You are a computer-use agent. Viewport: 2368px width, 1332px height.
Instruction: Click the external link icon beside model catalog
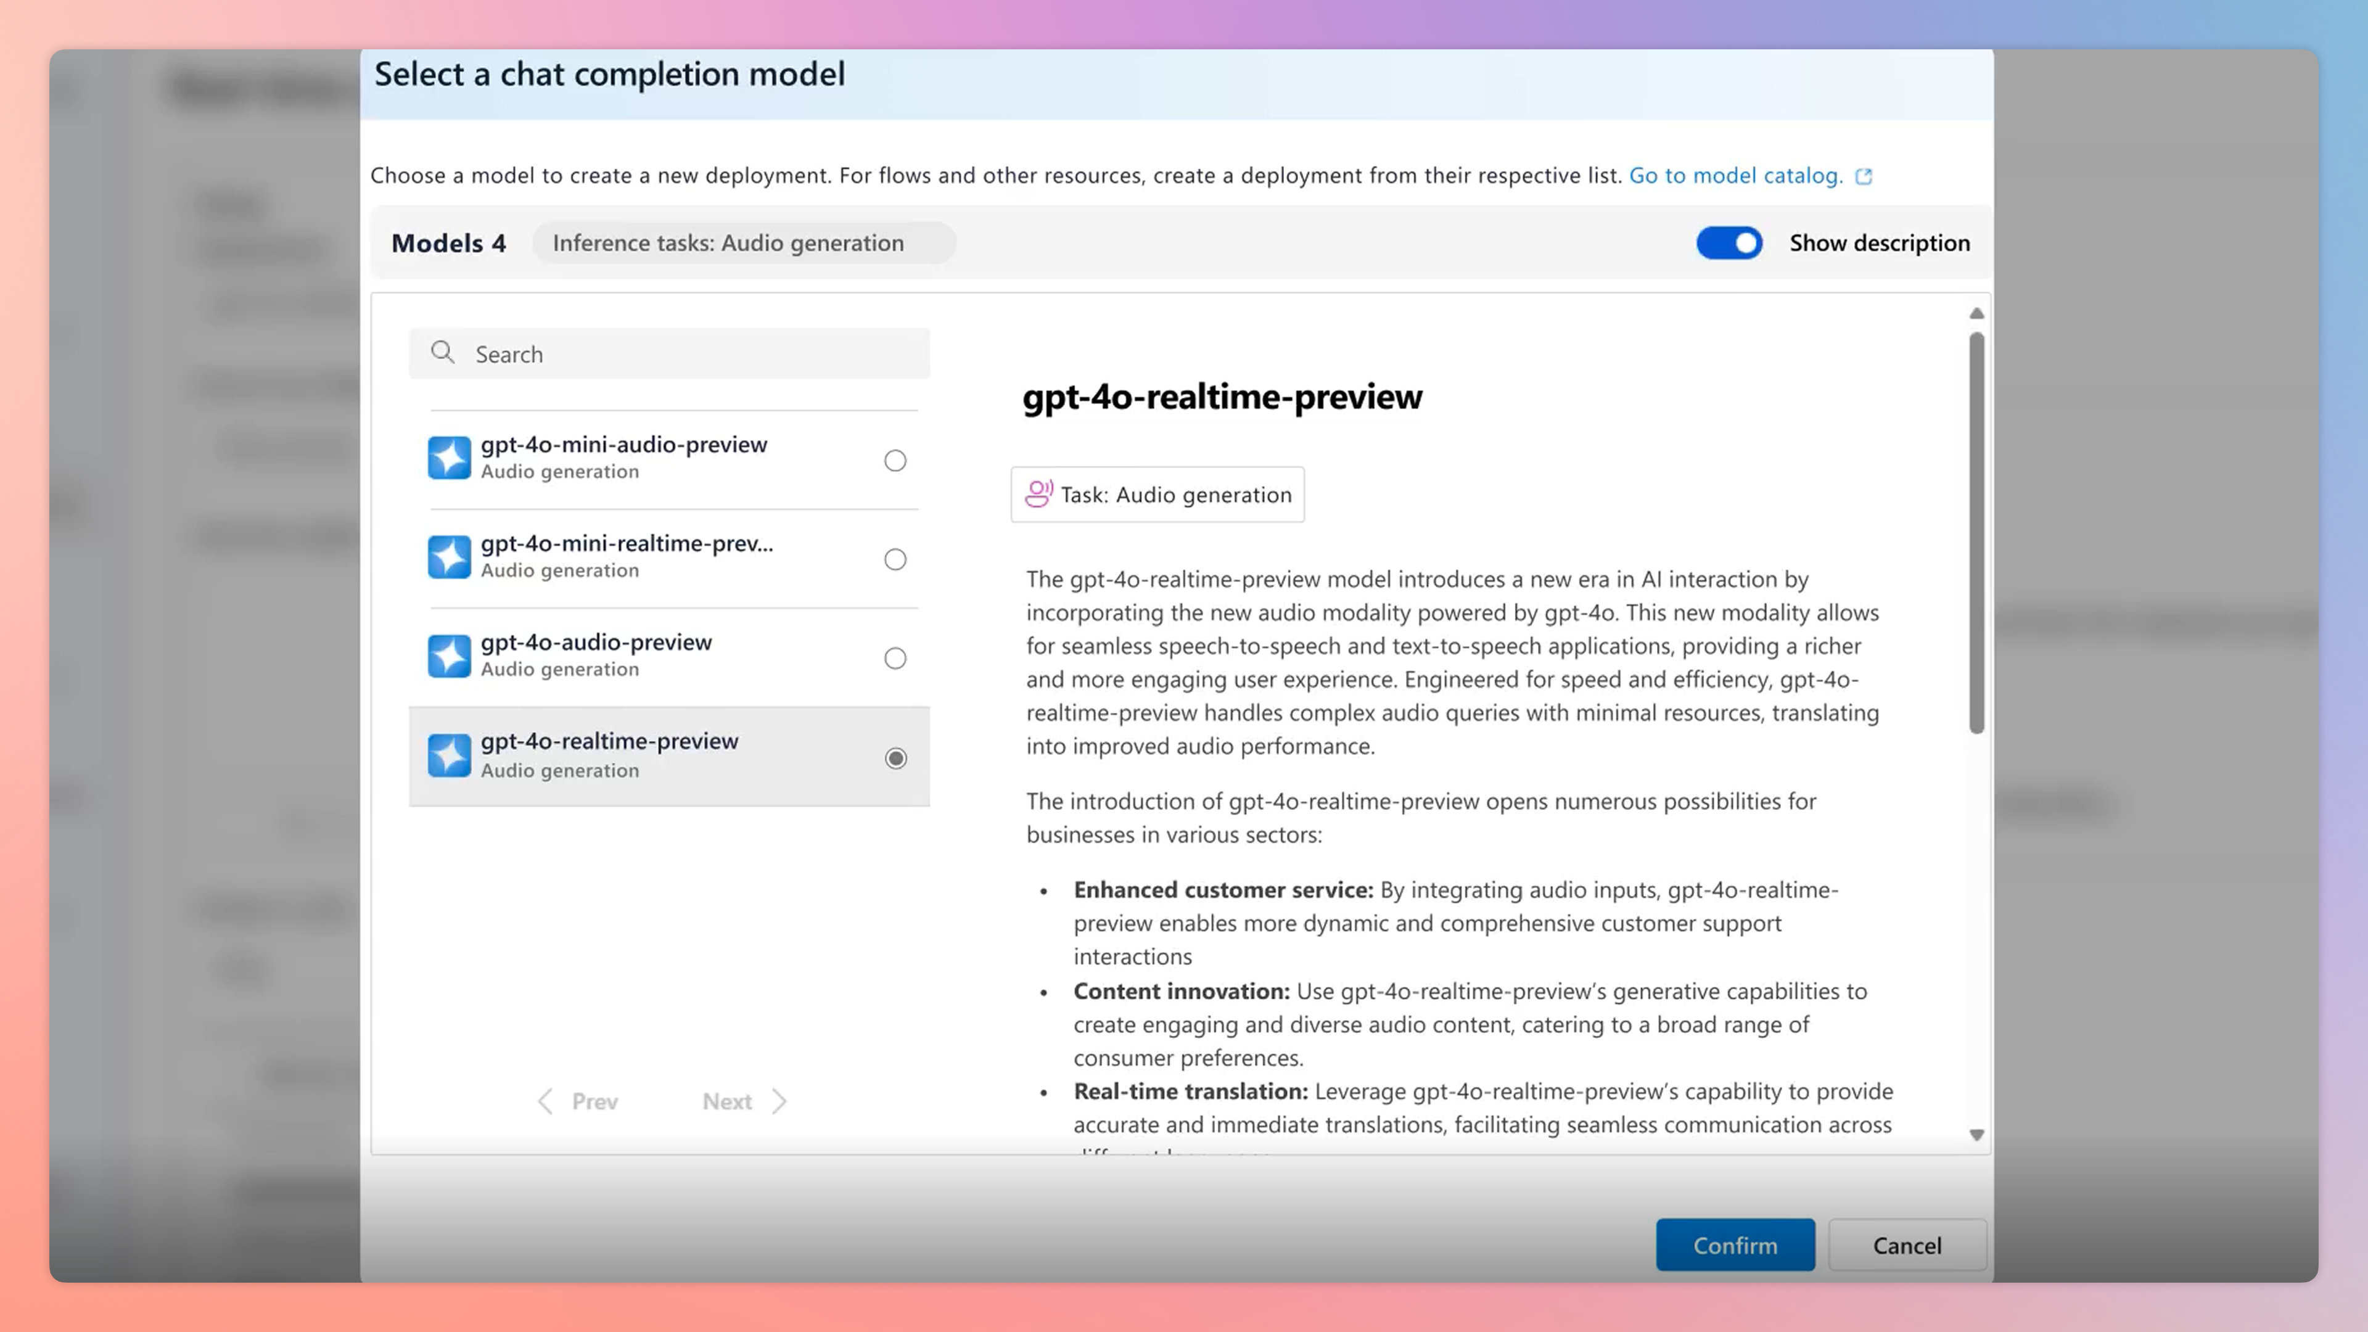click(1864, 176)
